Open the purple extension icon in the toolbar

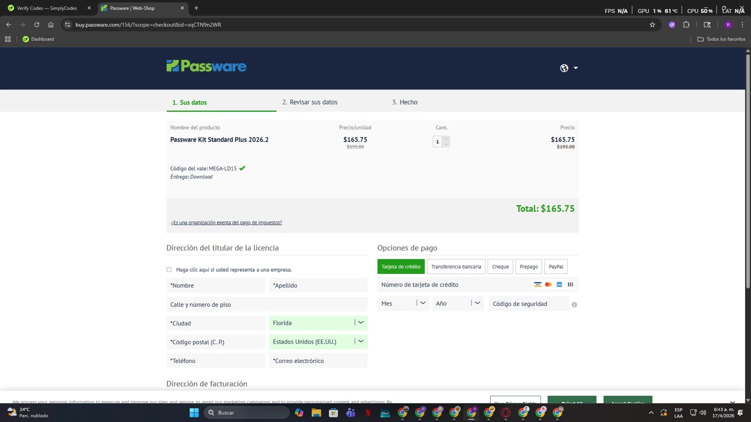point(672,24)
